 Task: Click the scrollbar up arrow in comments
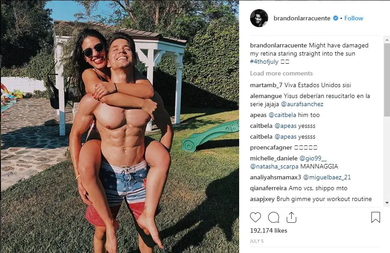(x=387, y=39)
